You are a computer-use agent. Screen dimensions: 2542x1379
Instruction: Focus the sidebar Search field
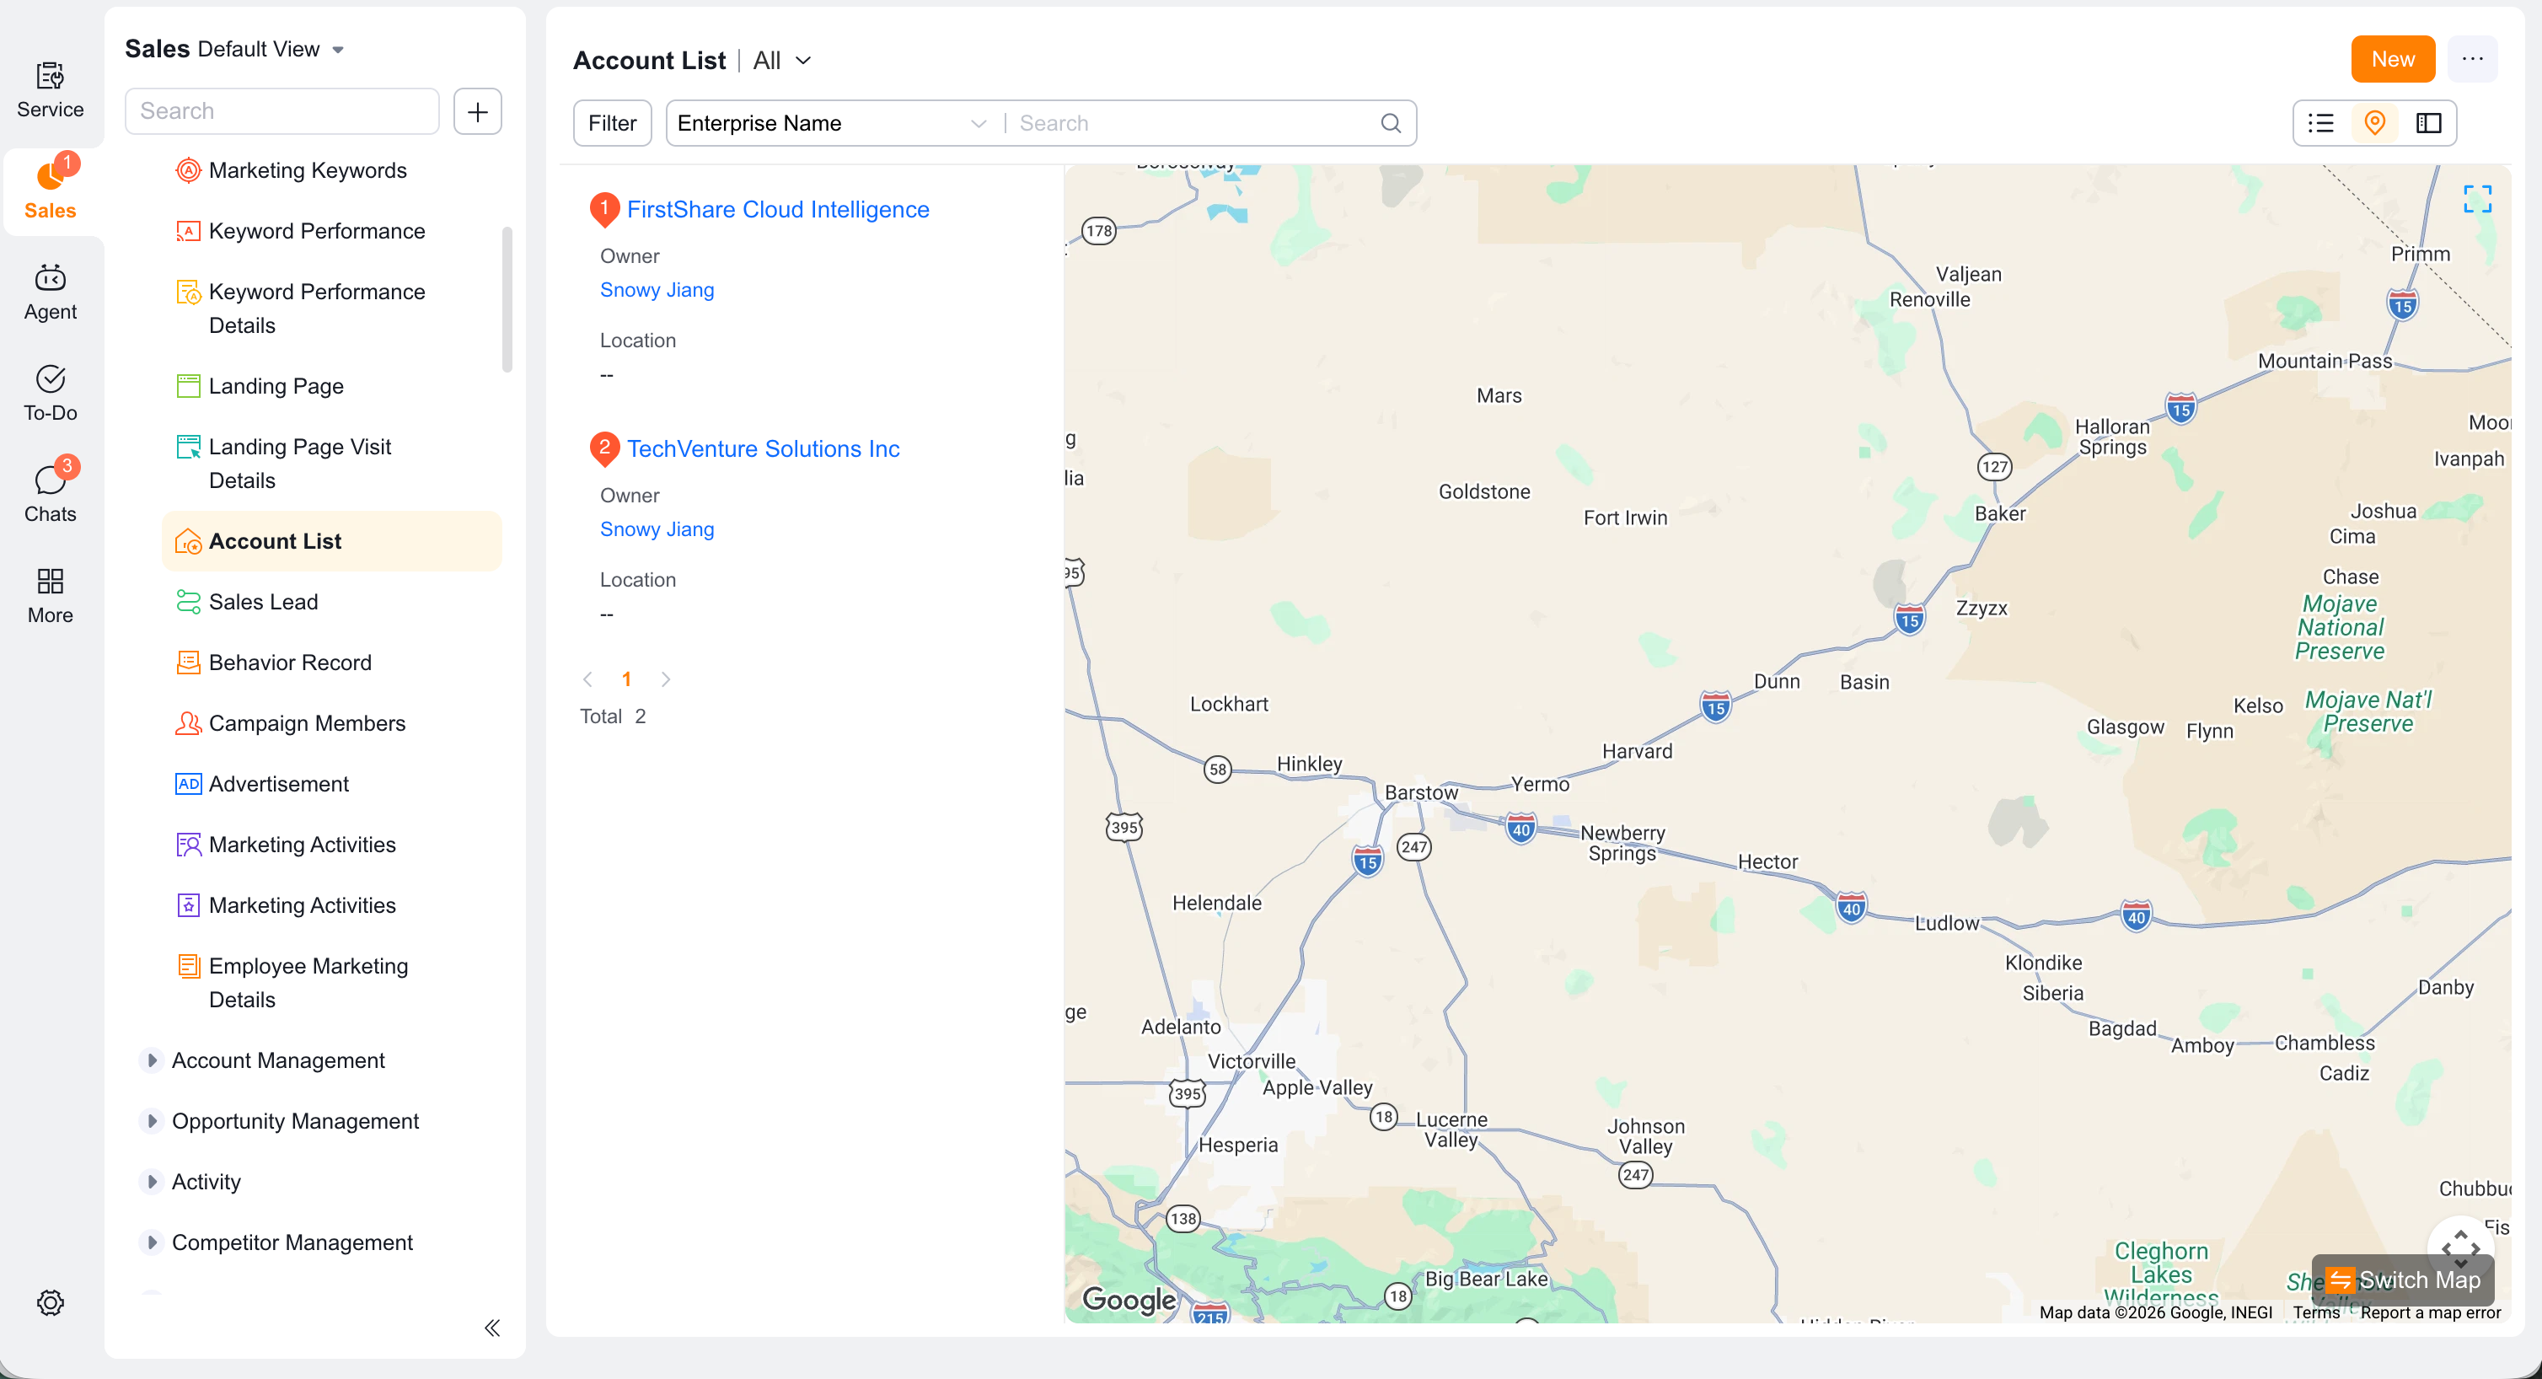click(x=282, y=110)
